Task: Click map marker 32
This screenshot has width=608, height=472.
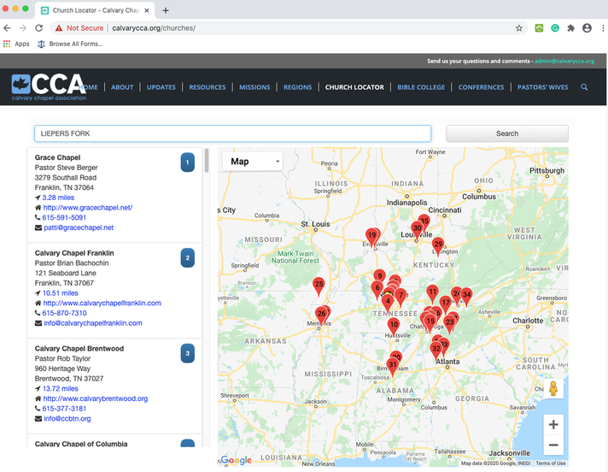Action: (436, 351)
